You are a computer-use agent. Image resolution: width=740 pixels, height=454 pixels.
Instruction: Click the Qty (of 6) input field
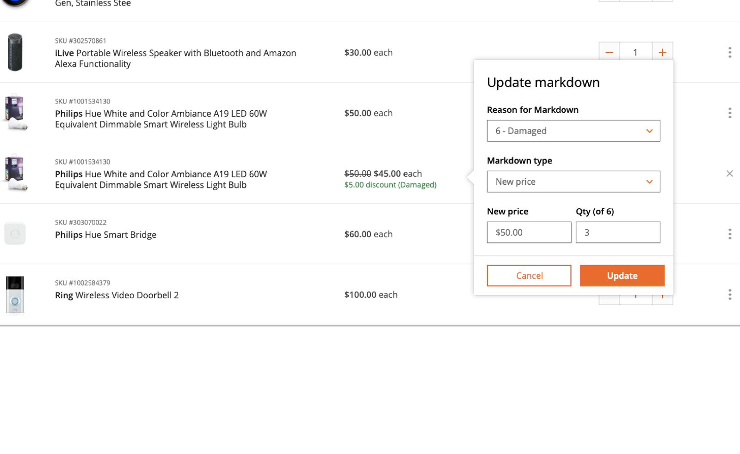(x=618, y=232)
